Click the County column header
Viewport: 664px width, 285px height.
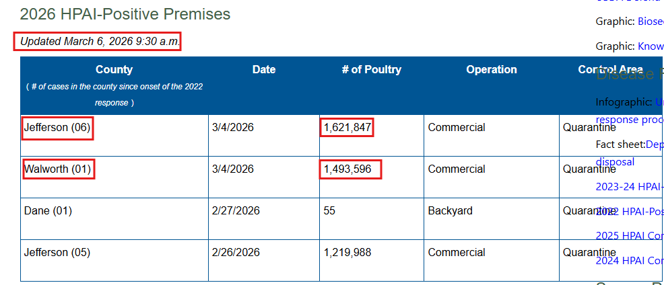click(114, 70)
